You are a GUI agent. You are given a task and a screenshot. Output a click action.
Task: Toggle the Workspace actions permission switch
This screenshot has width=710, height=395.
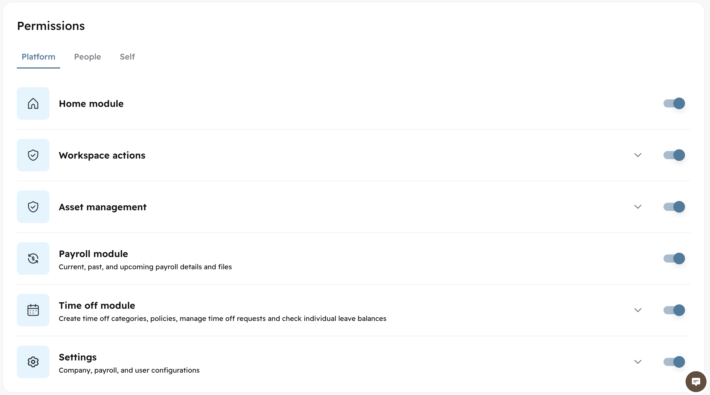(x=674, y=155)
